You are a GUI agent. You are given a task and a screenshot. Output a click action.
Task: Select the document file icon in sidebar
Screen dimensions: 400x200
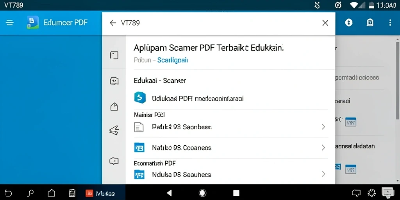click(114, 106)
